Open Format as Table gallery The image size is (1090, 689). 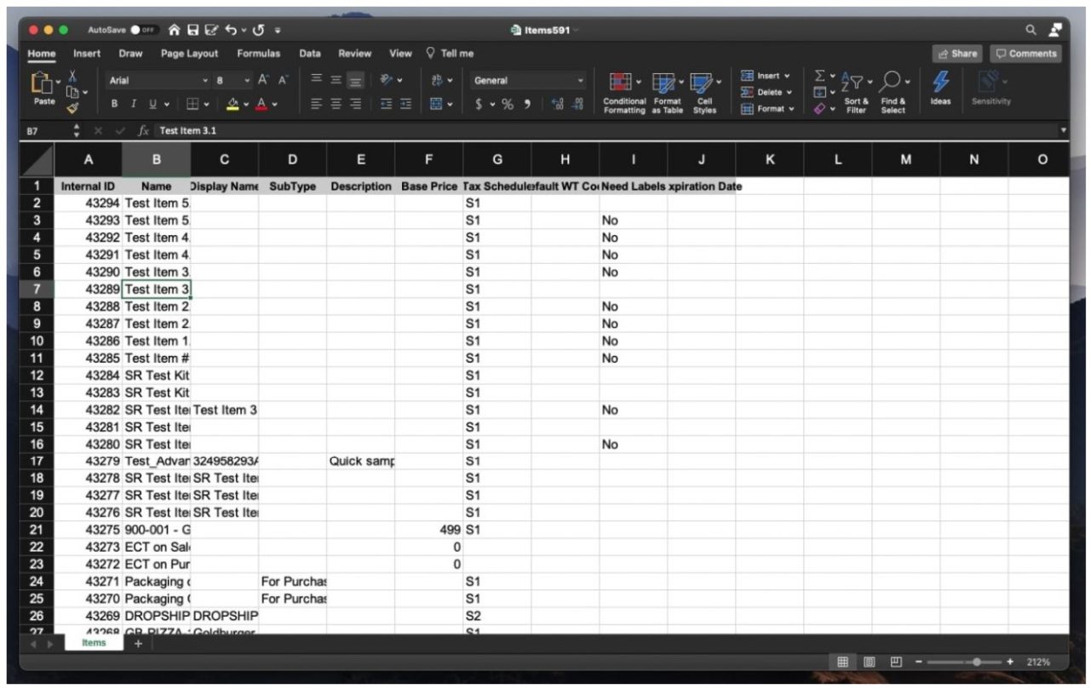tap(668, 93)
